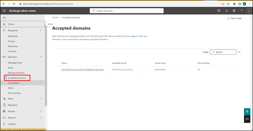Sort by Domain type column header
The image size is (253, 131).
pyautogui.click(x=160, y=63)
